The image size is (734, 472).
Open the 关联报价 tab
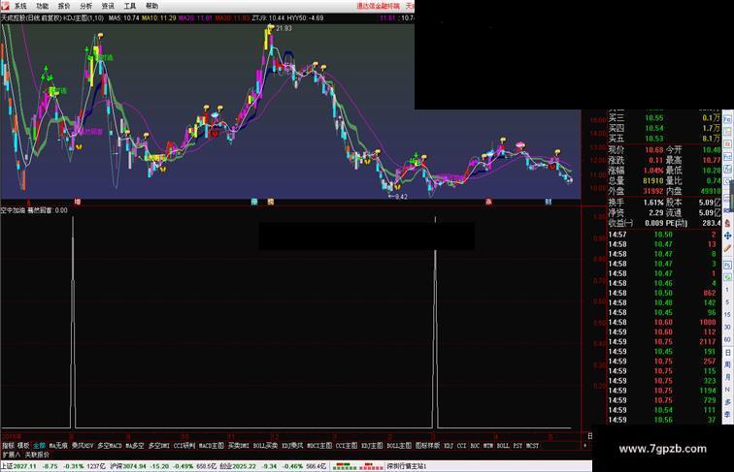click(x=37, y=455)
